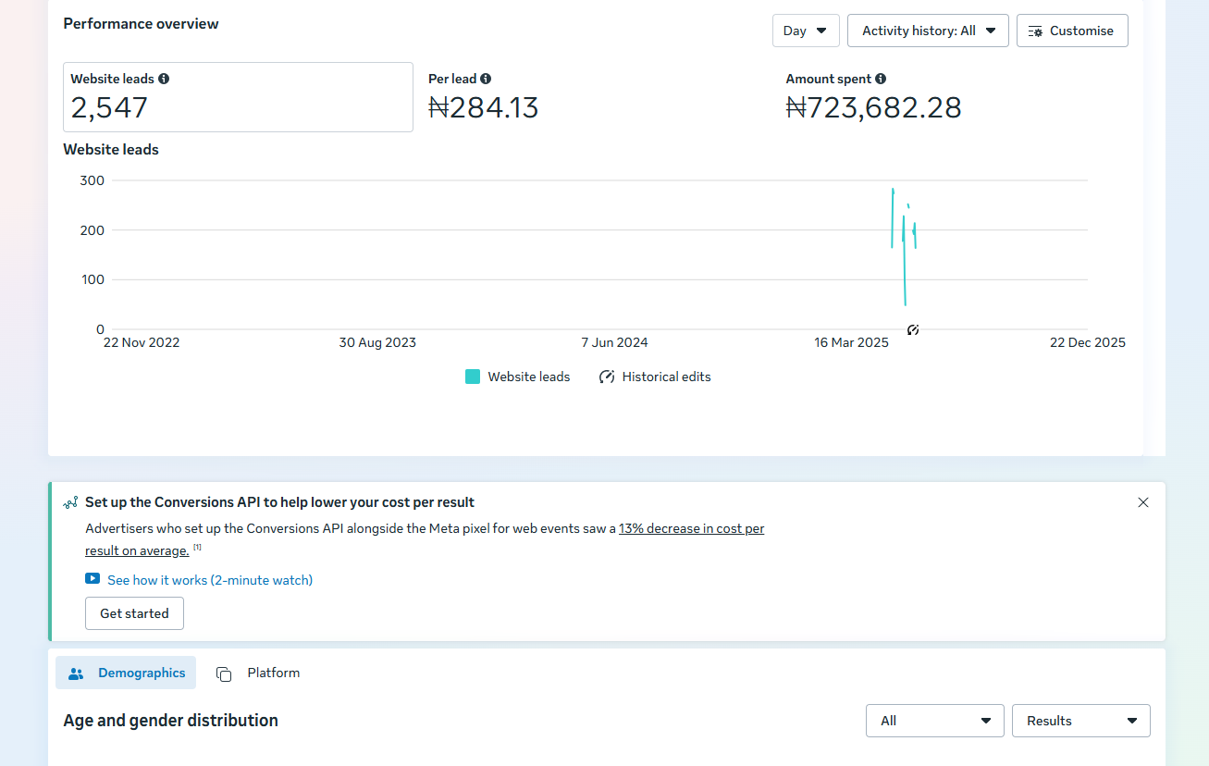Switch to the Platform tab
This screenshot has height=766, width=1209.
coord(258,673)
